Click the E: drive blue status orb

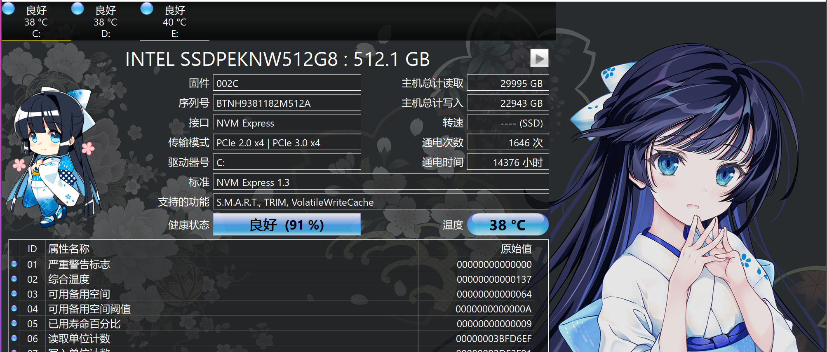pos(147,9)
